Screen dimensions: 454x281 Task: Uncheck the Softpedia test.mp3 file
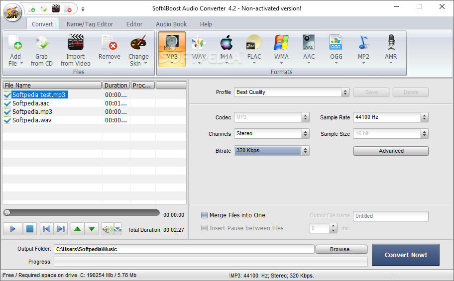click(x=7, y=94)
